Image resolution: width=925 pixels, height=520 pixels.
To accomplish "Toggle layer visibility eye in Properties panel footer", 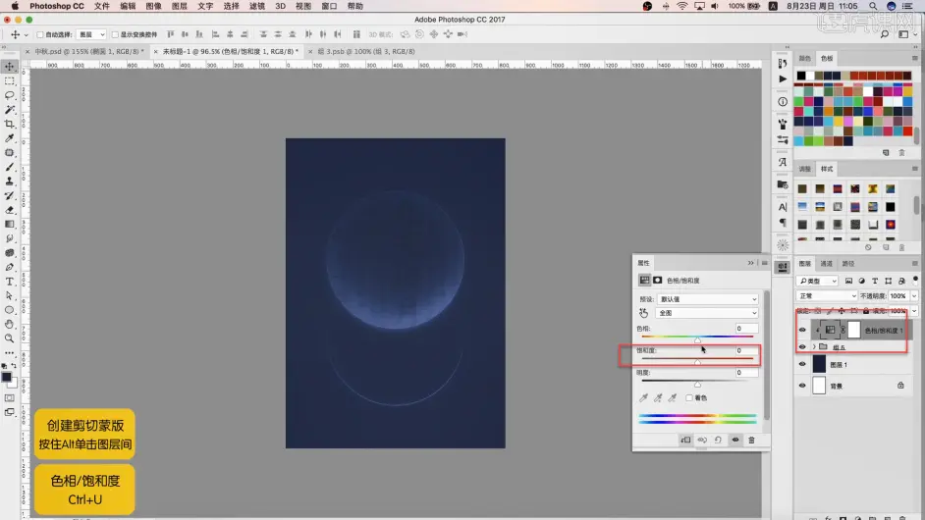I will (735, 440).
